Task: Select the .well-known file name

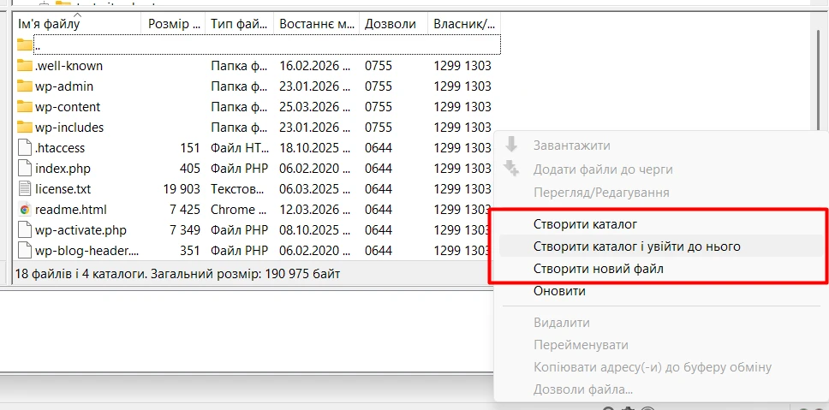Action: pyautogui.click(x=69, y=66)
